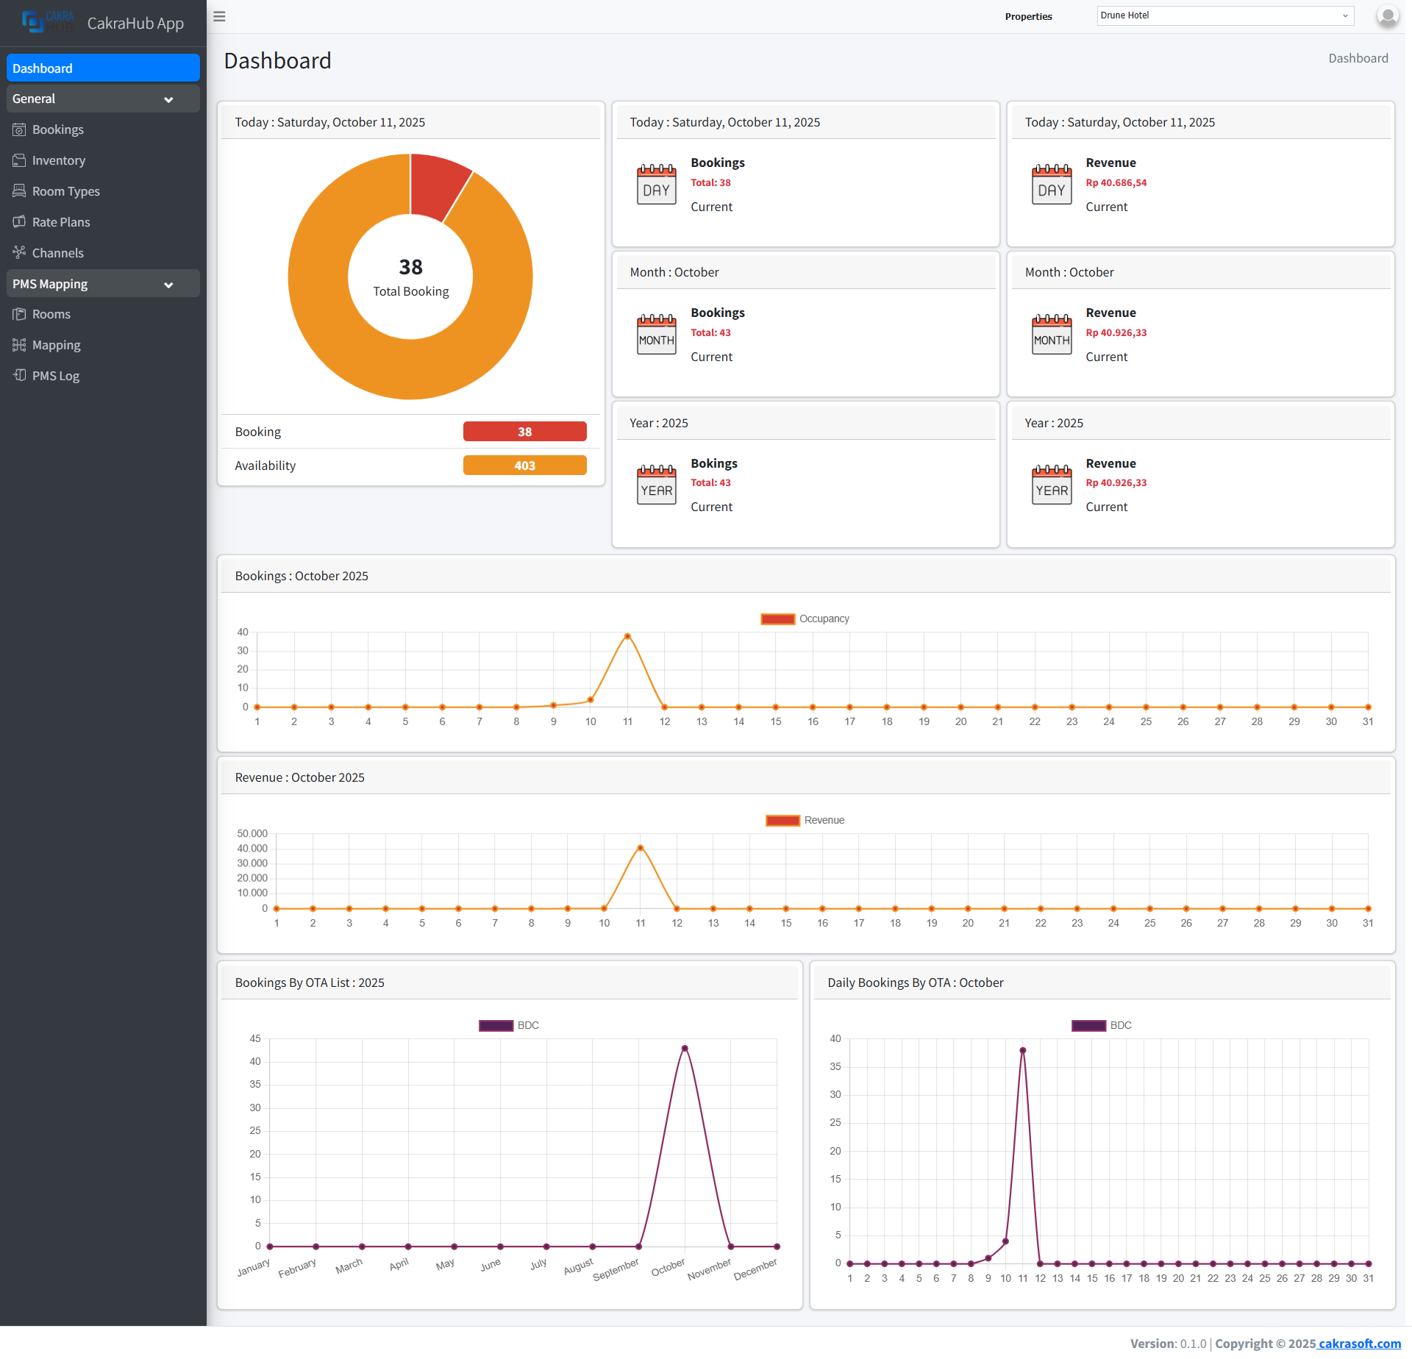Open the Drune Hotel property dropdown
Image resolution: width=1412 pixels, height=1359 pixels.
coord(1224,15)
